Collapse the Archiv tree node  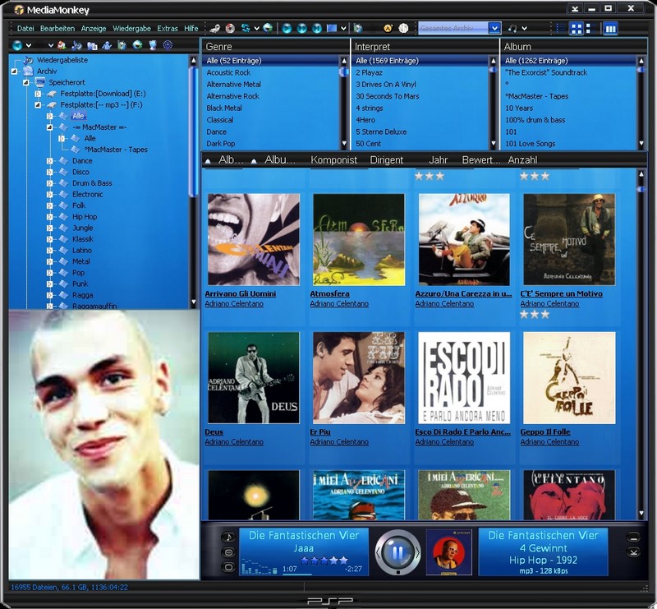[x=15, y=72]
